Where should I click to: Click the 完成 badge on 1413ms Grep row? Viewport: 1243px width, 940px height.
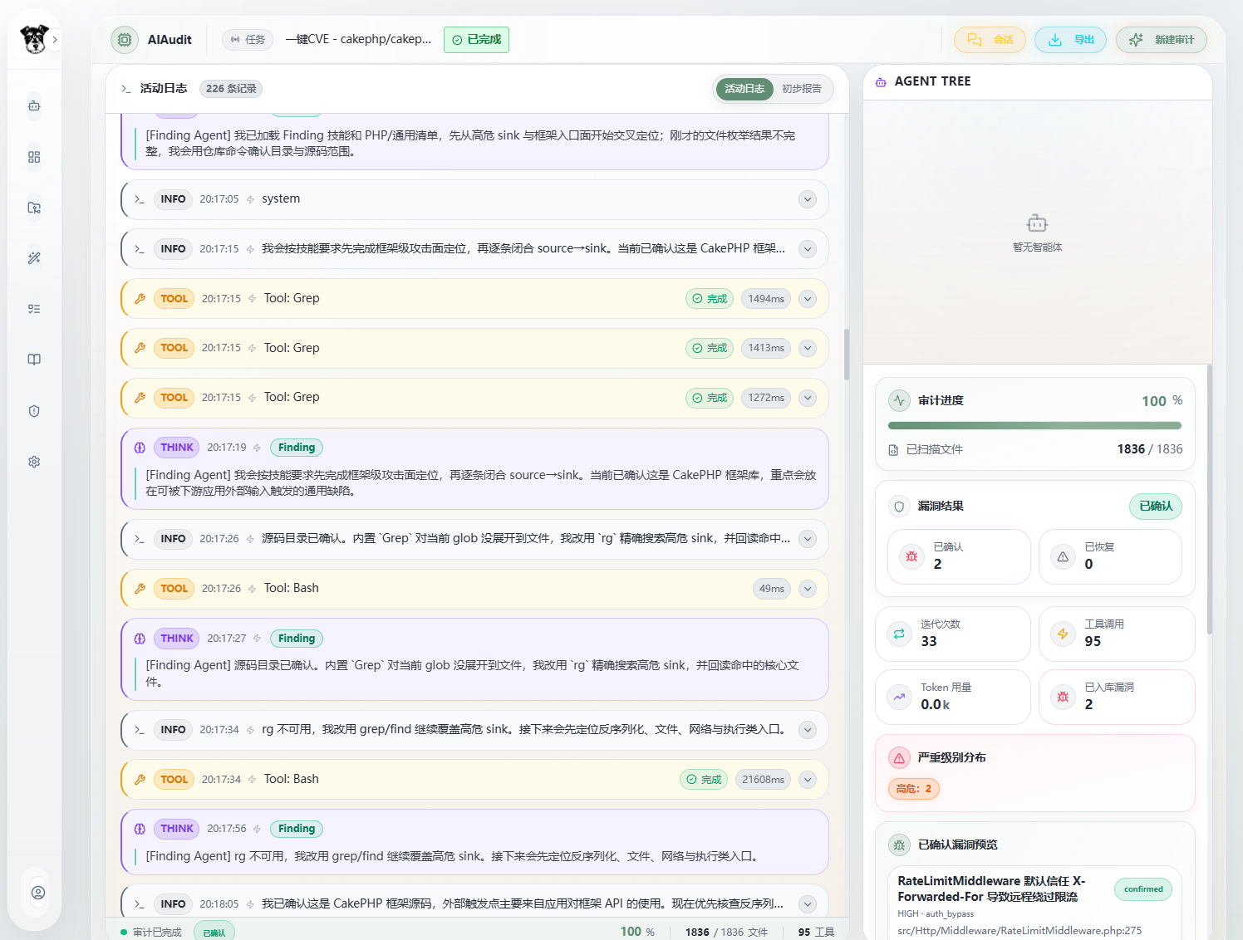(x=710, y=348)
